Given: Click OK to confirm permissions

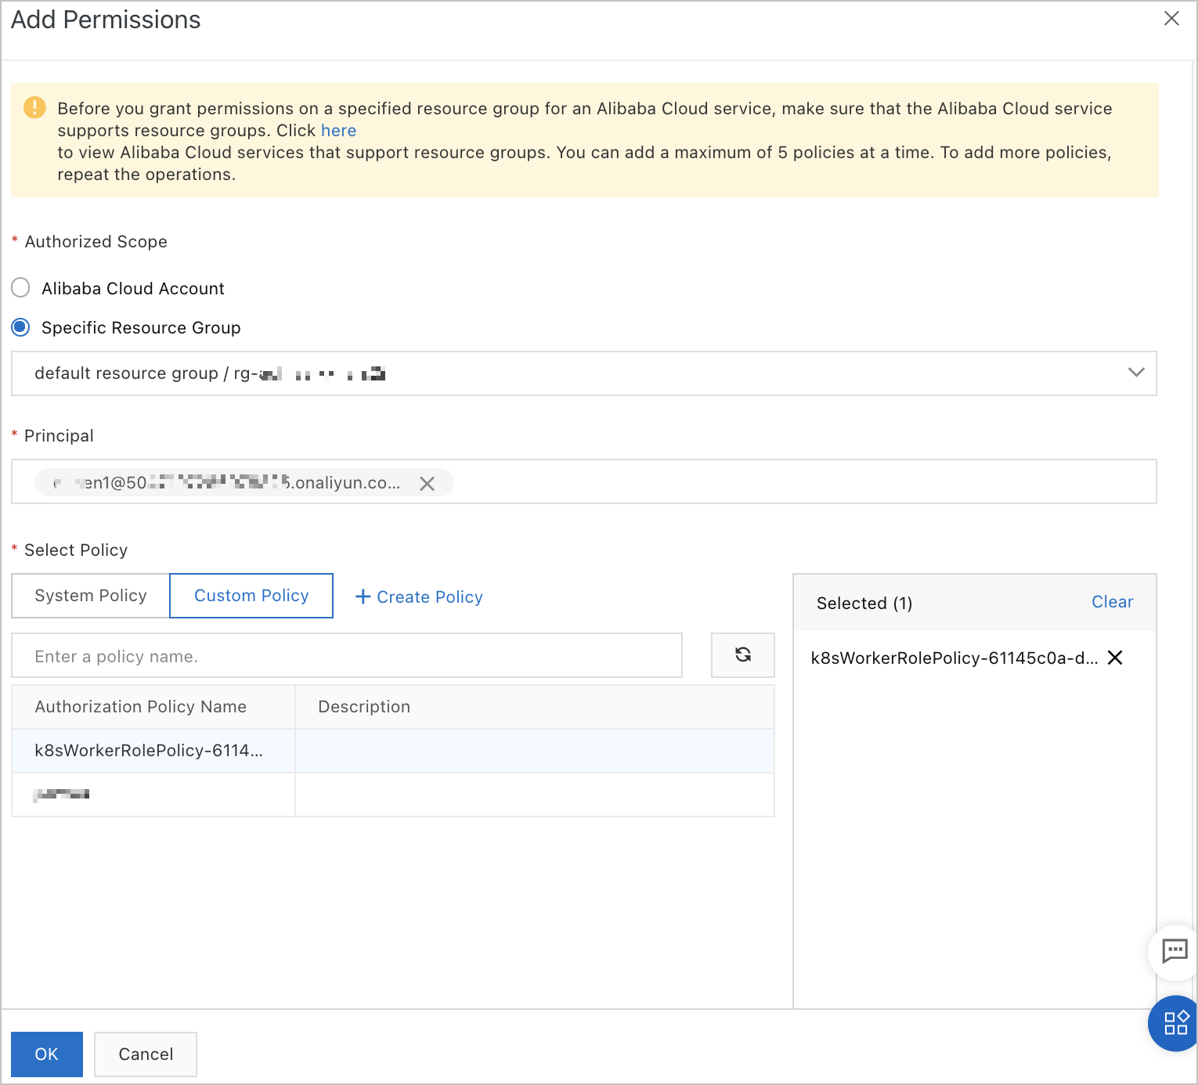Looking at the screenshot, I should [x=47, y=1054].
